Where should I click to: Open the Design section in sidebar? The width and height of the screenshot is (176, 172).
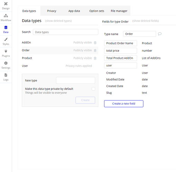6,6
